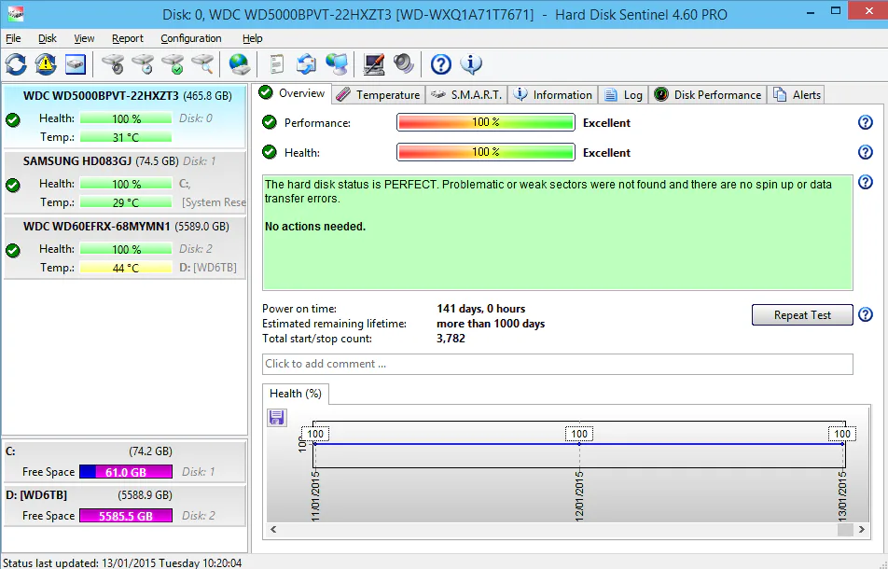The width and height of the screenshot is (888, 569).
Task: Start short self-test using disk-with-clock icon
Action: tap(144, 64)
